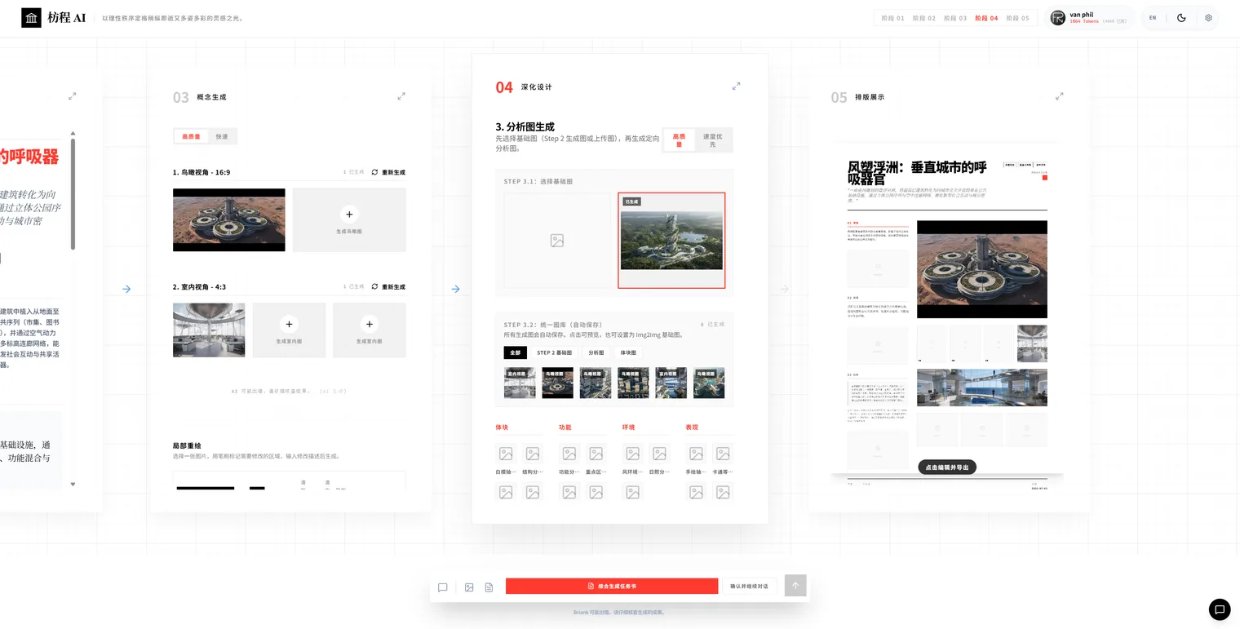Click the document icon in bottom toolbar
The image size is (1240, 629).
[489, 587]
